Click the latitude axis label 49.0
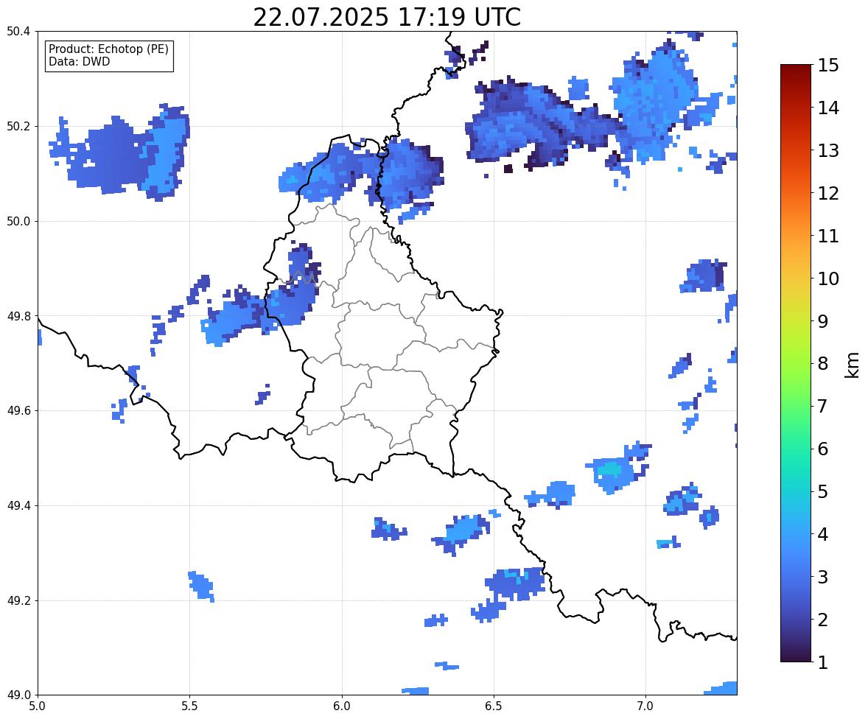This screenshot has height=719, width=868. (x=18, y=695)
